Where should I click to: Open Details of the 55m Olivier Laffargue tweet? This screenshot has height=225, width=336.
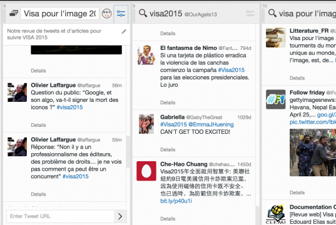(38, 194)
